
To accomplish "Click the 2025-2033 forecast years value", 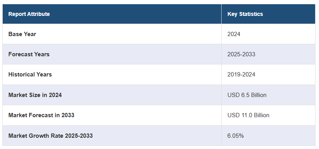I will click(x=241, y=54).
